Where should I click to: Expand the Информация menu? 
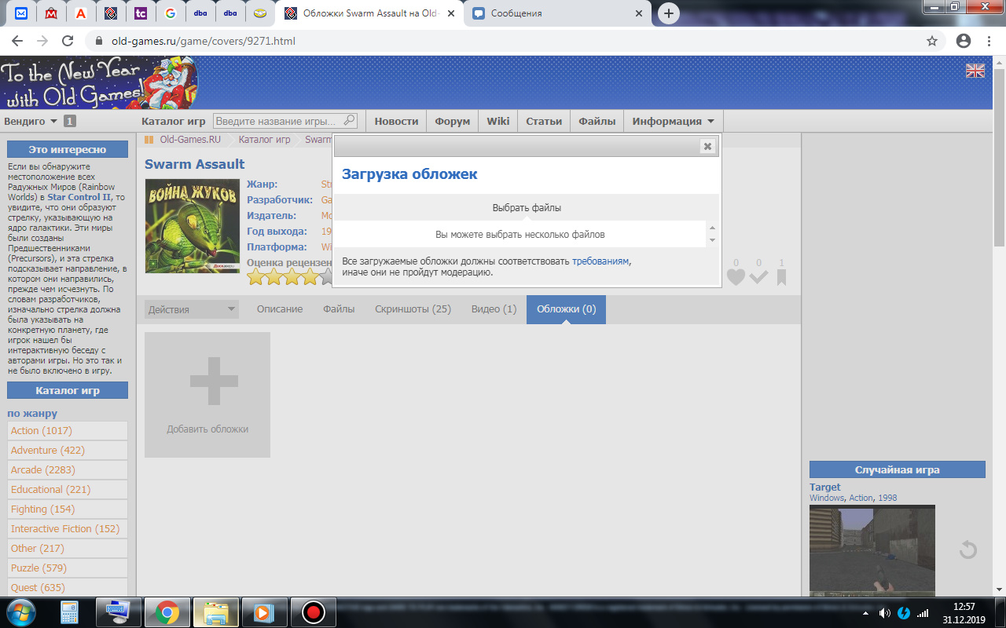tap(674, 121)
